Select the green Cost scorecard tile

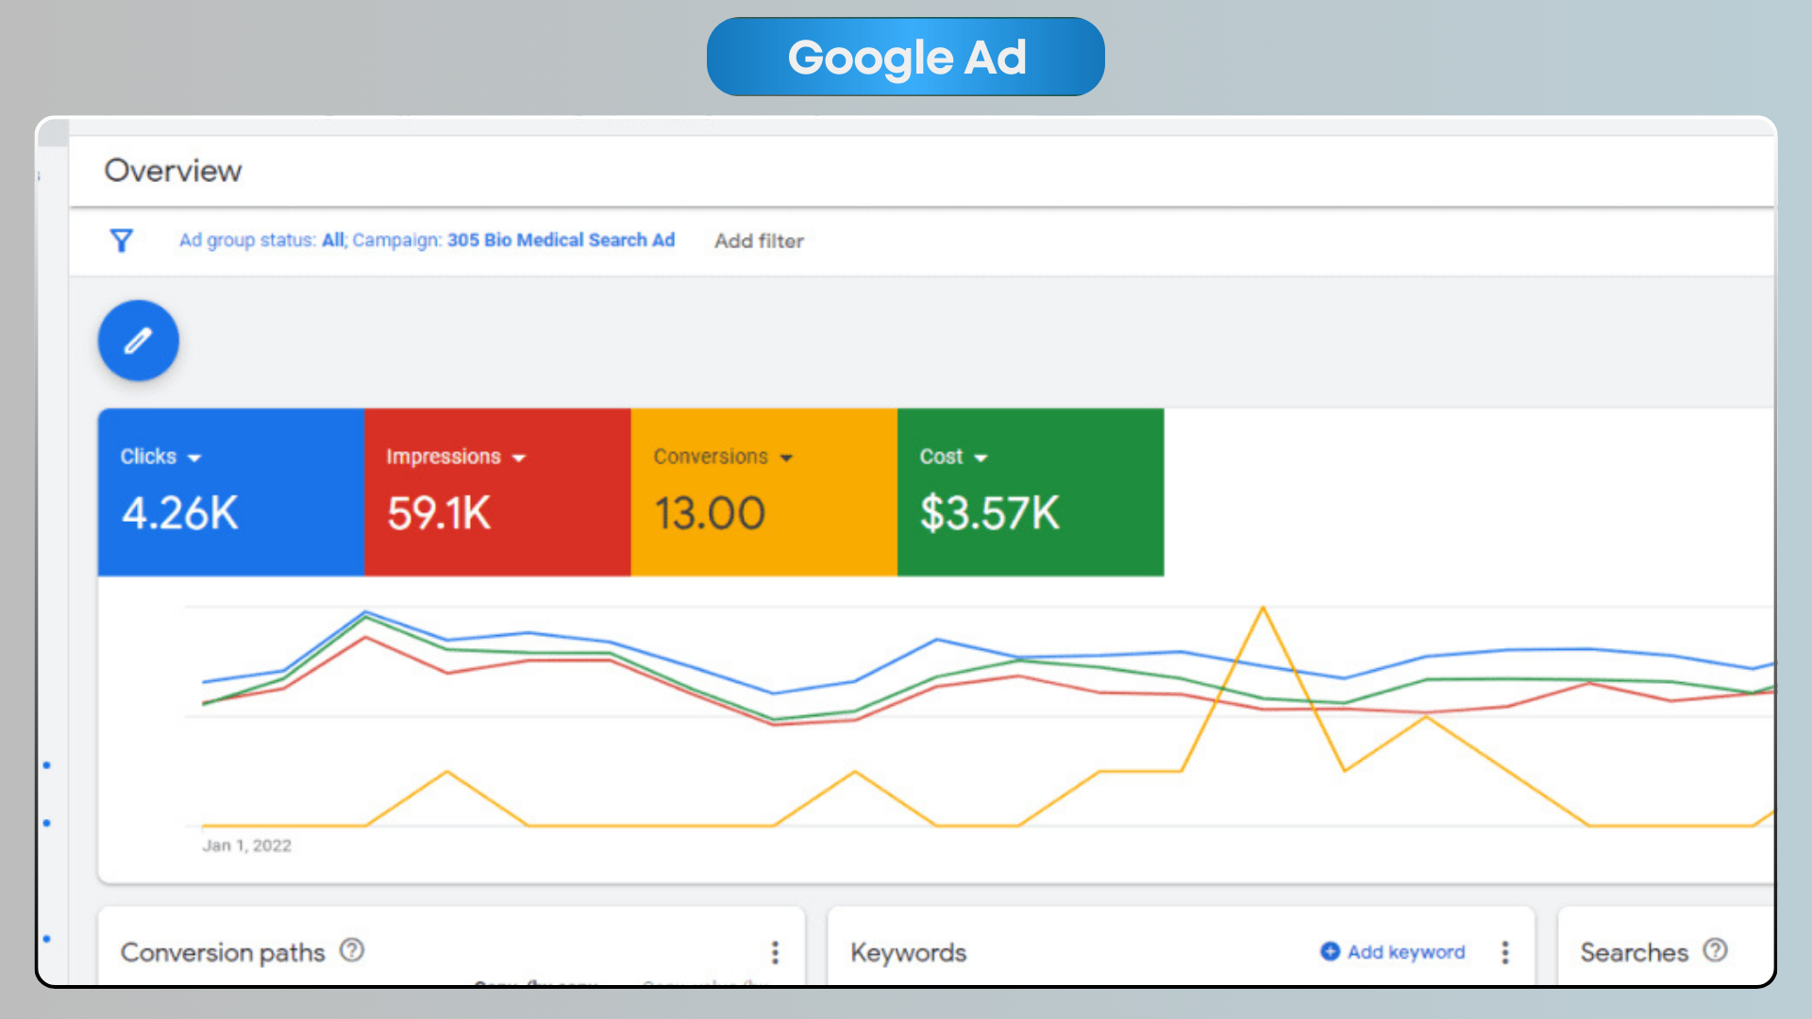point(1030,514)
